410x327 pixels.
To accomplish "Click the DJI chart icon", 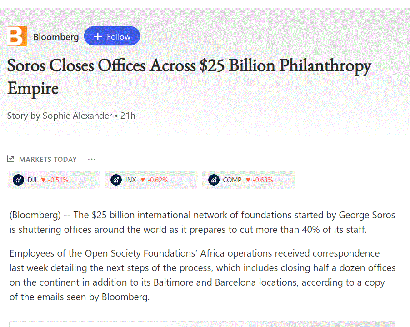I will click(18, 180).
